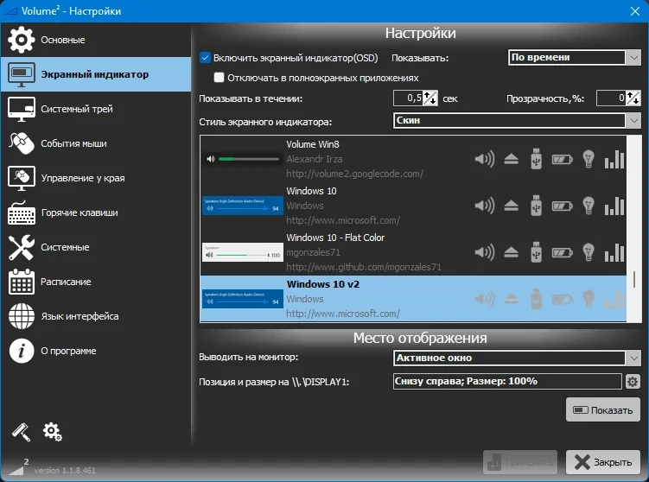Viewport: 649px width, 482px height.
Task: Click the Flat Color skin preview thumbnail
Action: click(243, 252)
